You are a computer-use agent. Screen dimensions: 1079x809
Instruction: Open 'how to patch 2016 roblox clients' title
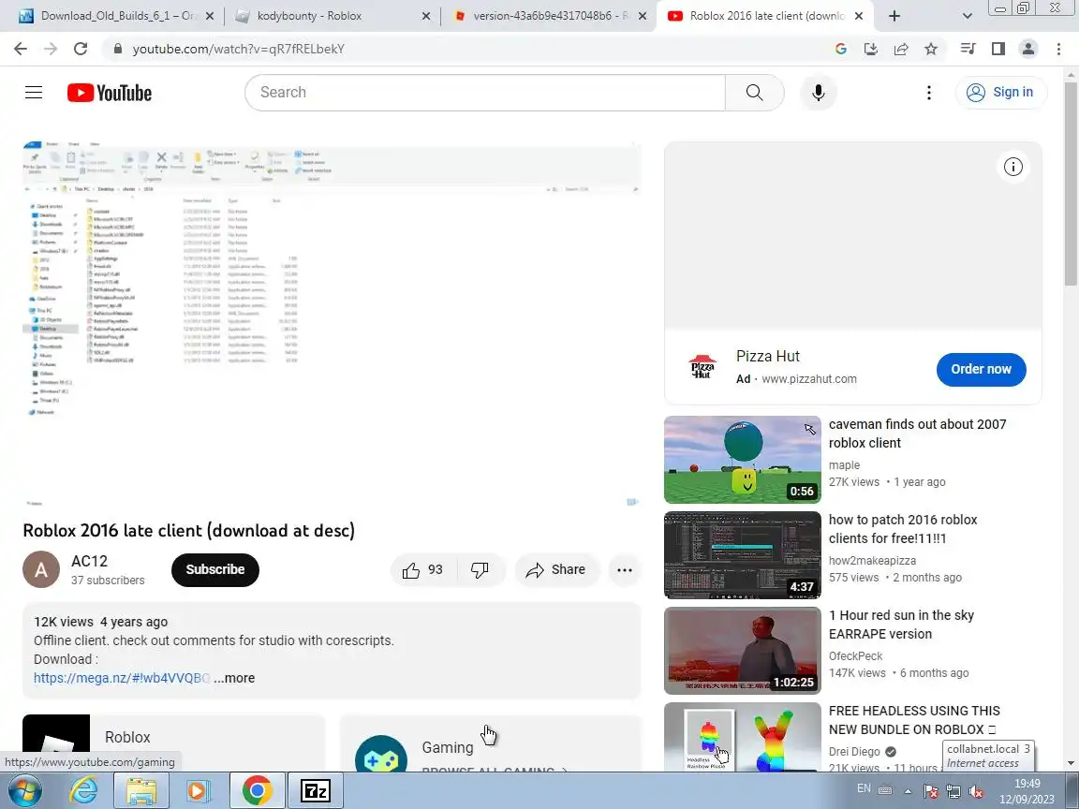[903, 529]
